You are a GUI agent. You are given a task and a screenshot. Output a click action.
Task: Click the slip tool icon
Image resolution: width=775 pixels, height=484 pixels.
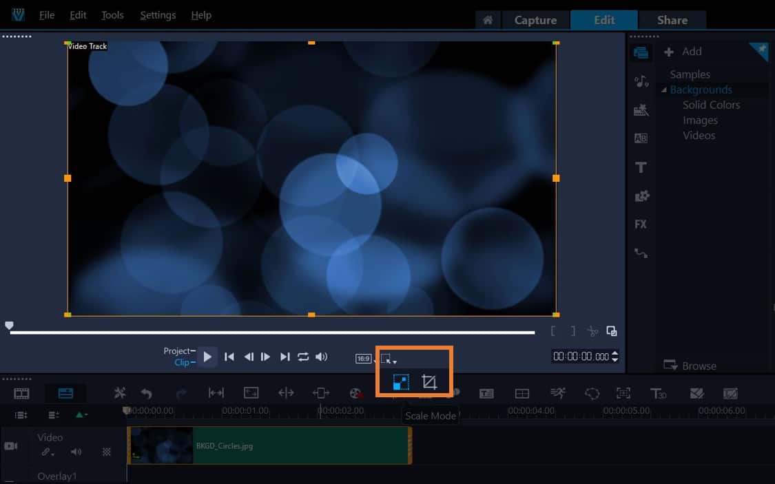click(216, 393)
